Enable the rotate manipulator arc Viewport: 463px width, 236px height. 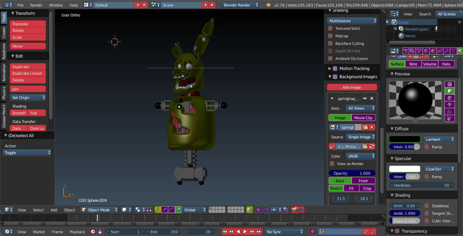point(171,210)
